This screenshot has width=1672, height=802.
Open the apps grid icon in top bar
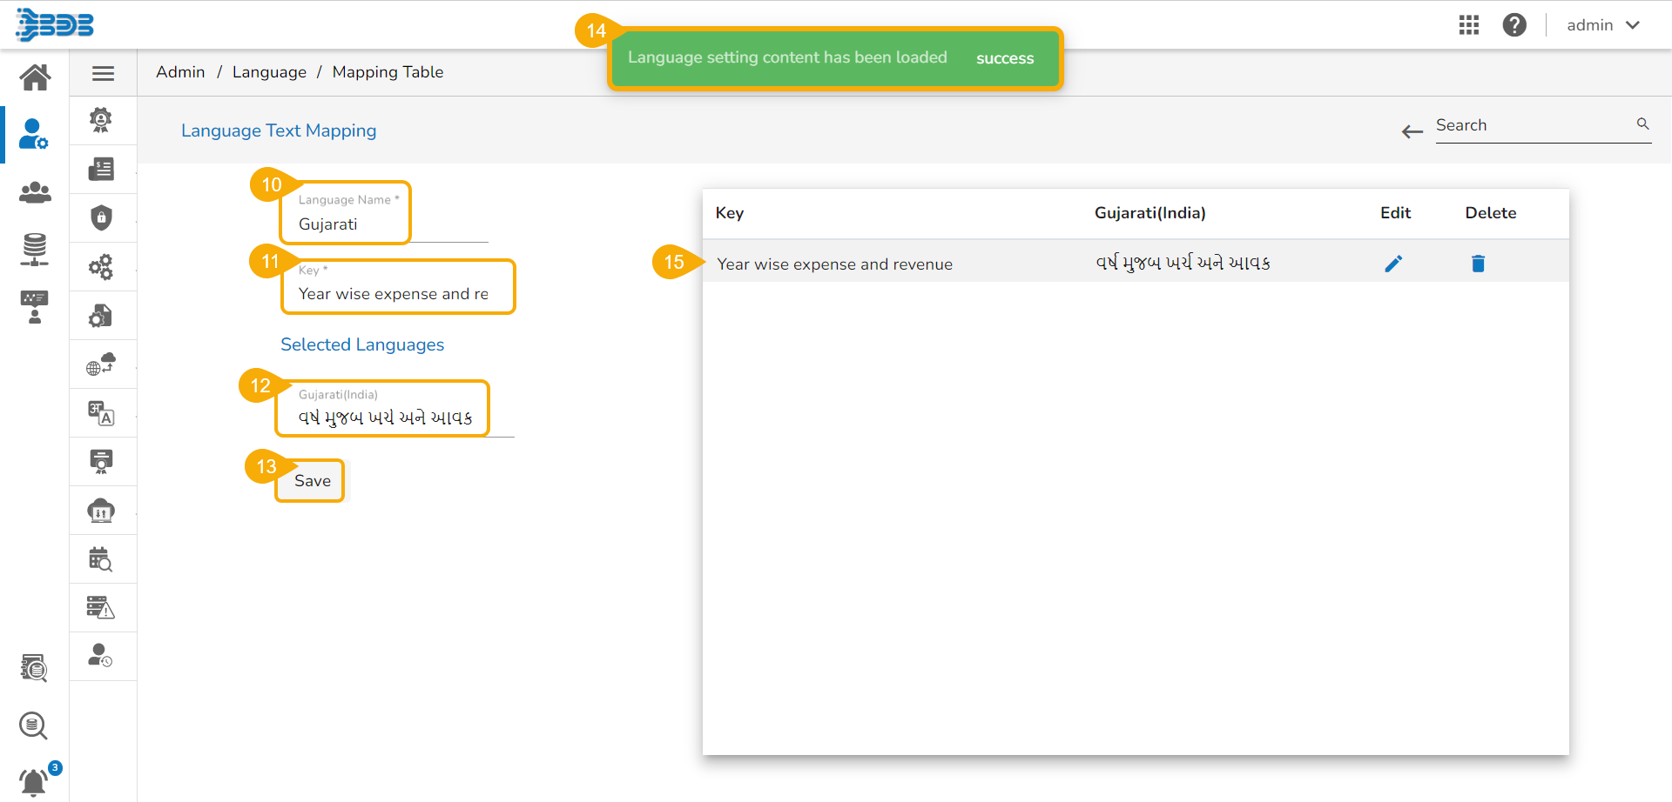pos(1469,24)
